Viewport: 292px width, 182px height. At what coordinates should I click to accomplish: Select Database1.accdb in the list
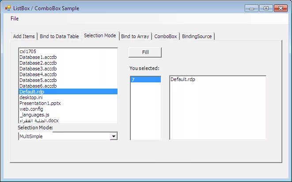pyautogui.click(x=68, y=57)
